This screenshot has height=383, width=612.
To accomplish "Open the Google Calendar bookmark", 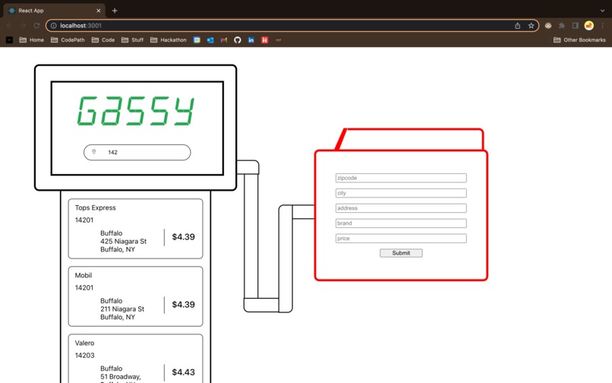I will coord(197,40).
